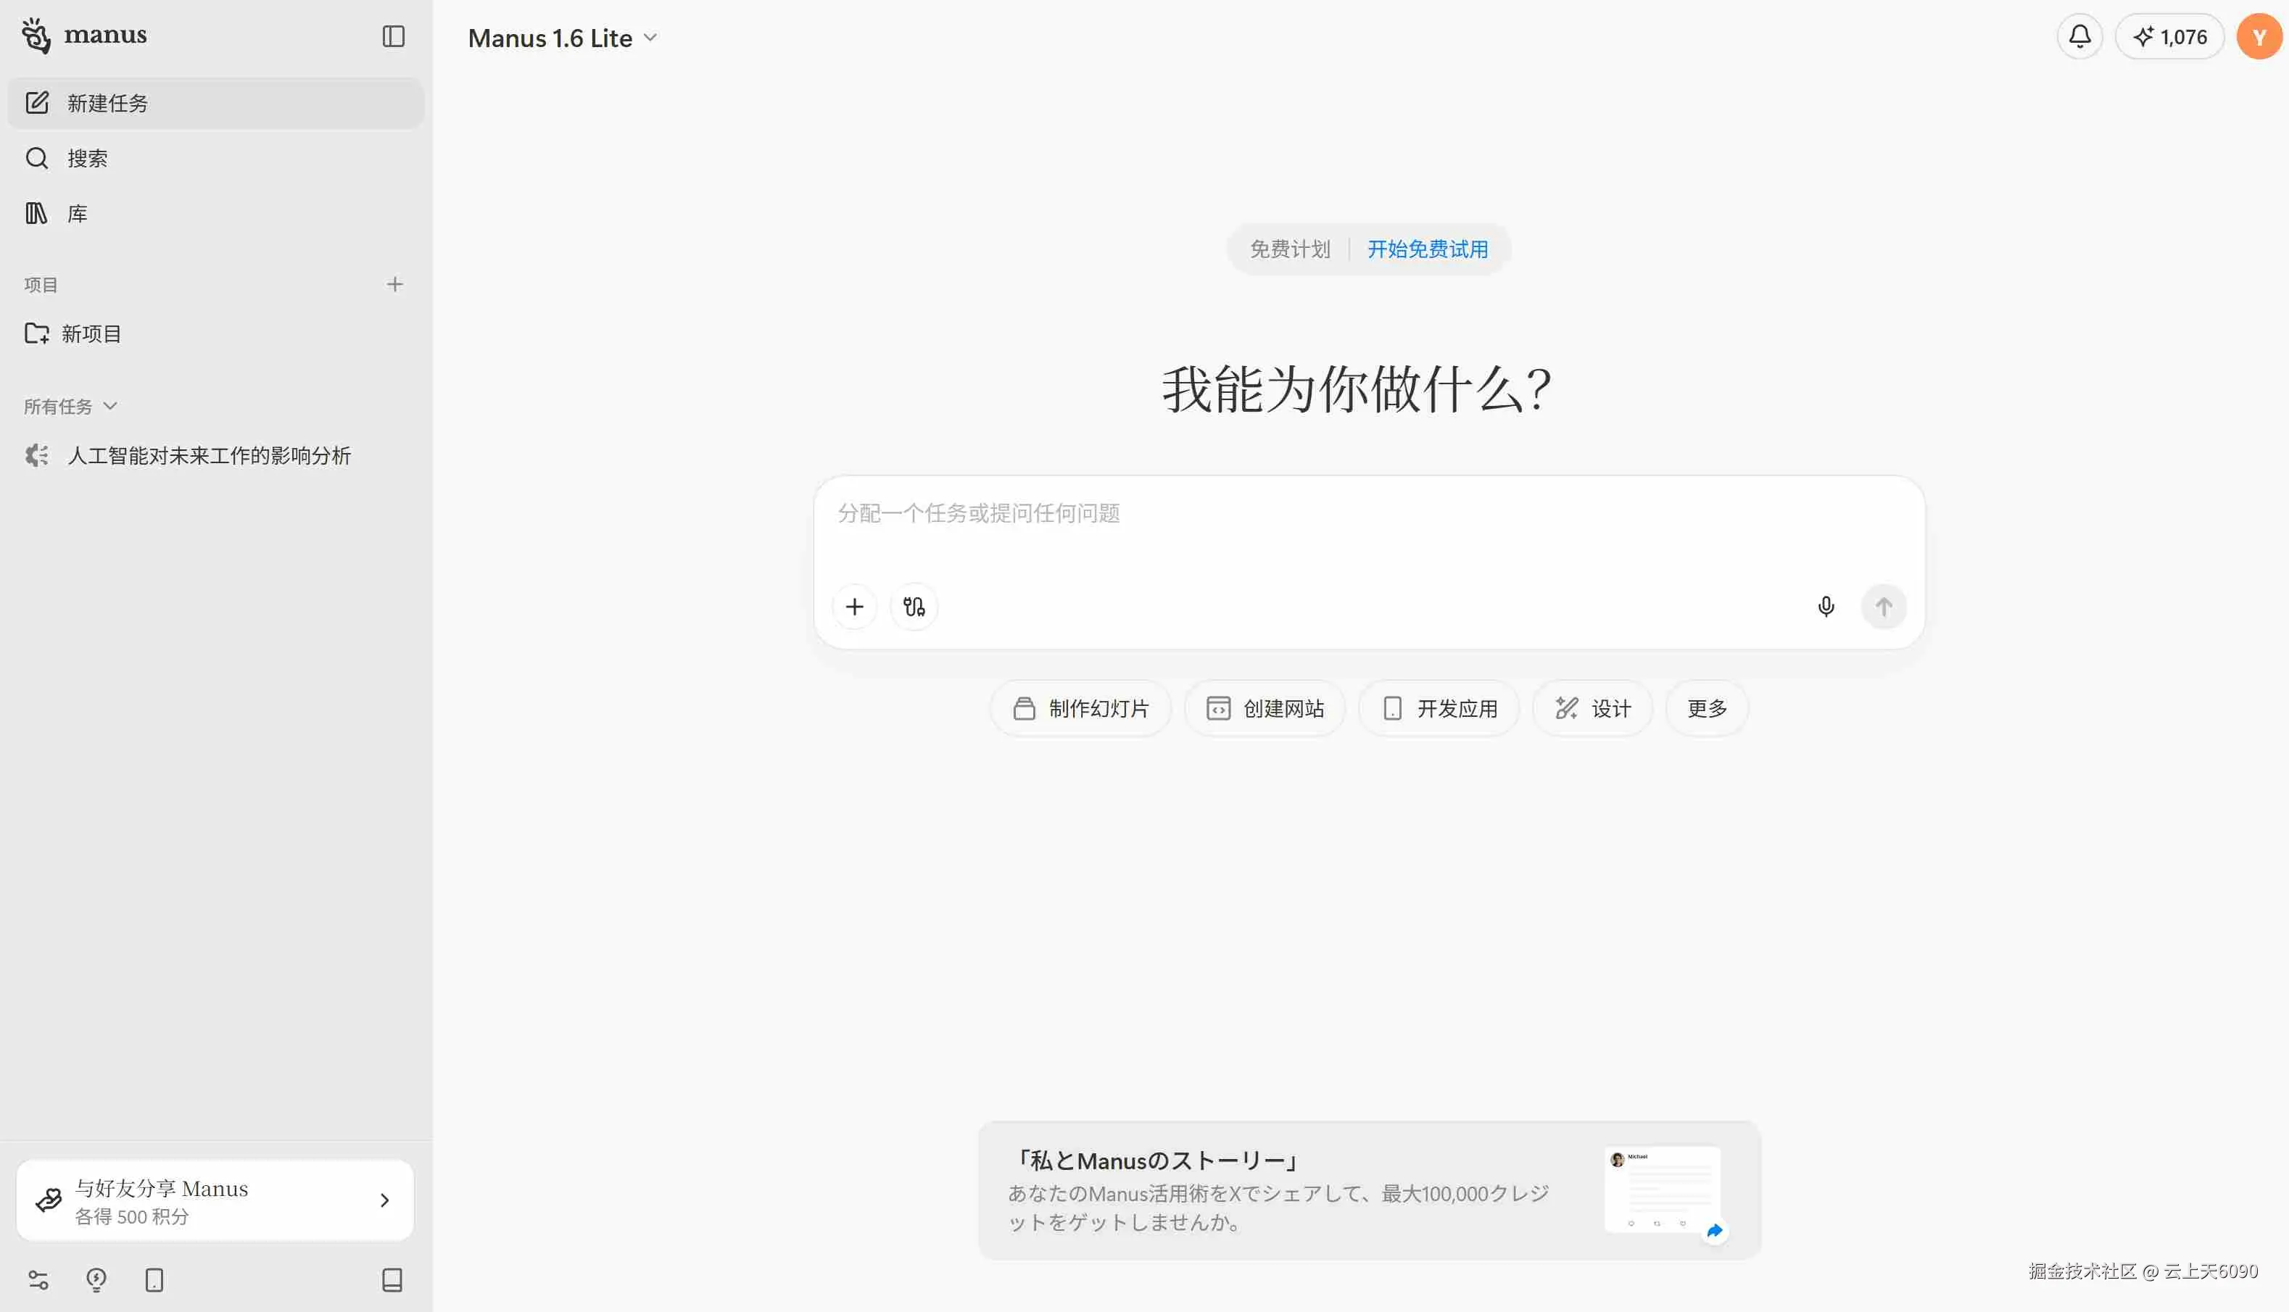Click the 制作幻灯片 suggestion button
The height and width of the screenshot is (1312, 2289).
(1080, 708)
